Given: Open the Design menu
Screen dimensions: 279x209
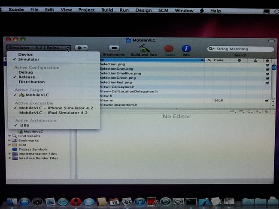Looking at the screenshot, I should [144, 10].
